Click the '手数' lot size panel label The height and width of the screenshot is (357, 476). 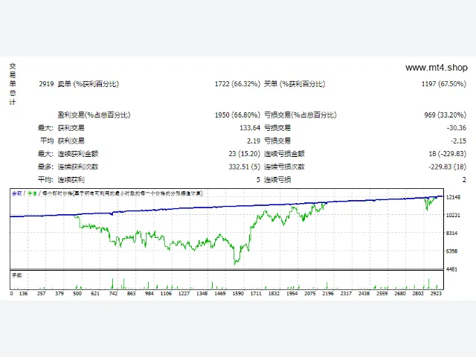click(x=16, y=275)
